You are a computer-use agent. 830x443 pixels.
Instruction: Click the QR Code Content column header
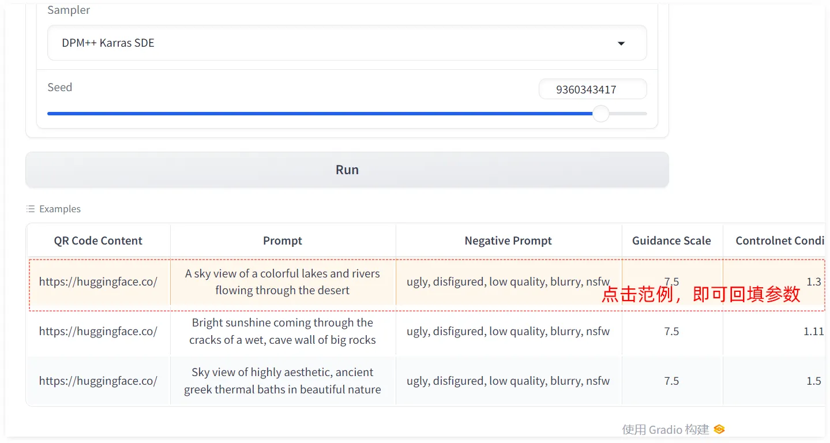(x=98, y=241)
